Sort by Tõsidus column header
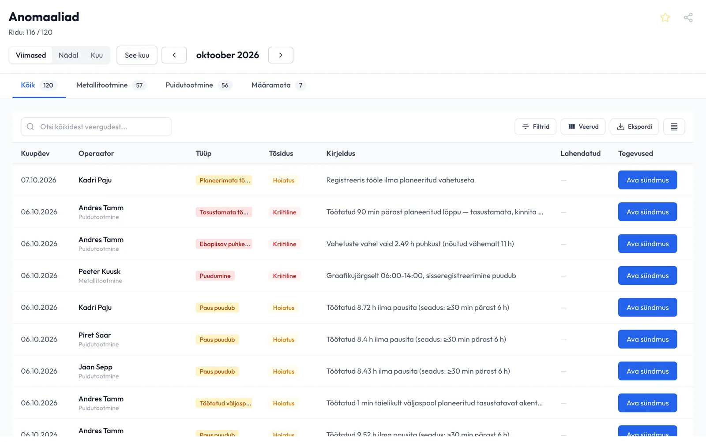706x442 pixels. point(281,153)
